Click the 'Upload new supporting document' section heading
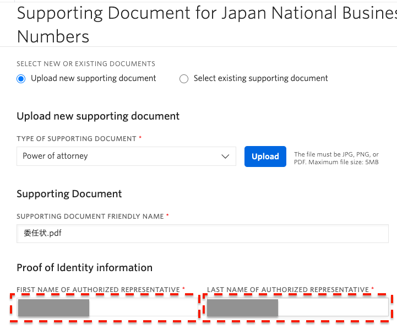The height and width of the screenshot is (329, 397). [98, 116]
